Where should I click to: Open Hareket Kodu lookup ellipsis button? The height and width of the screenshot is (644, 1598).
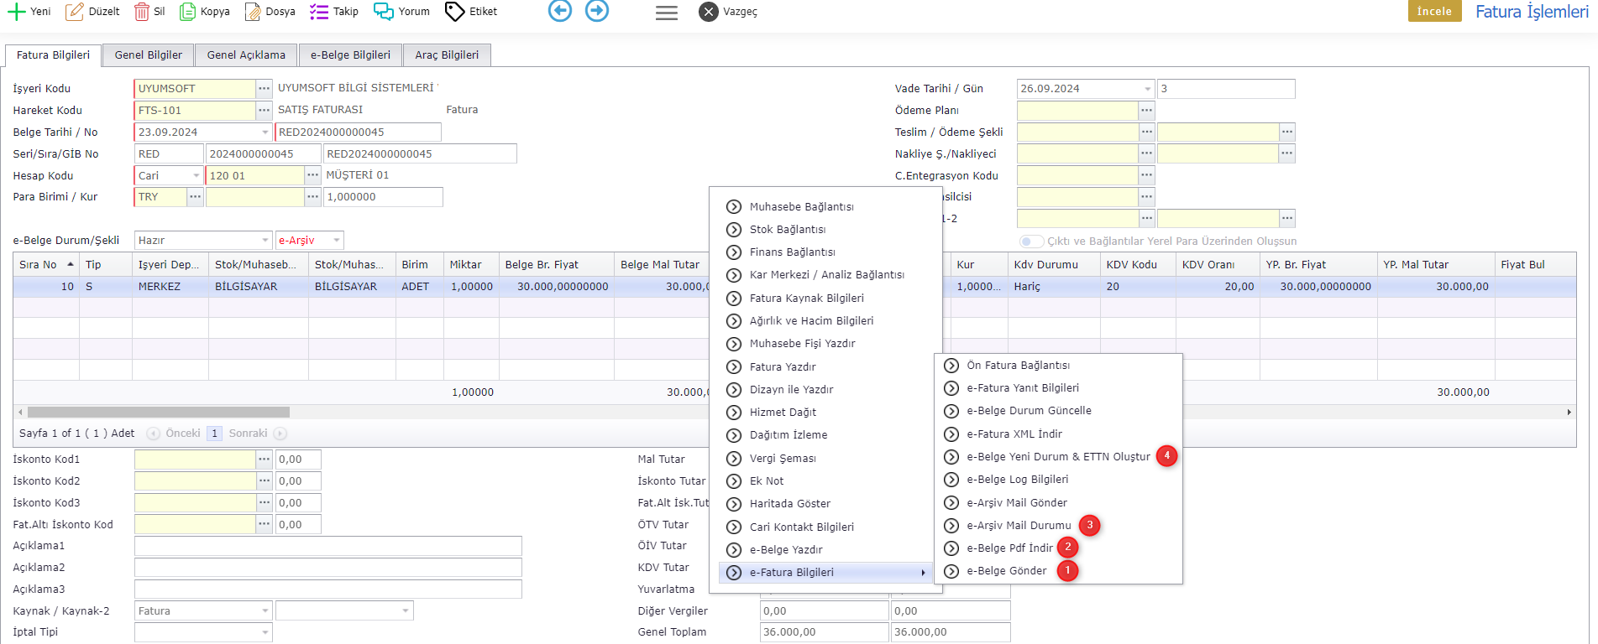(265, 110)
